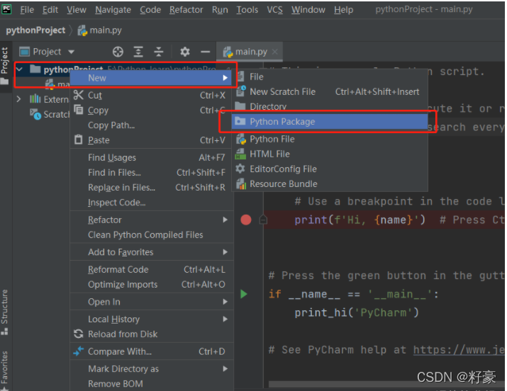Click the Scratches and Consoles icon
507x391 pixels.
(35, 114)
